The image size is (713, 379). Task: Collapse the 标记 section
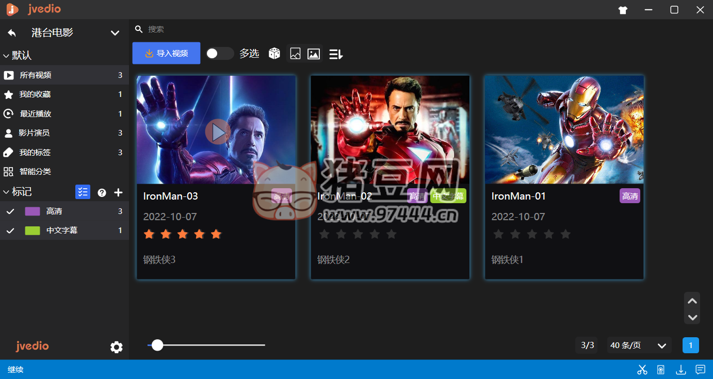[6, 192]
